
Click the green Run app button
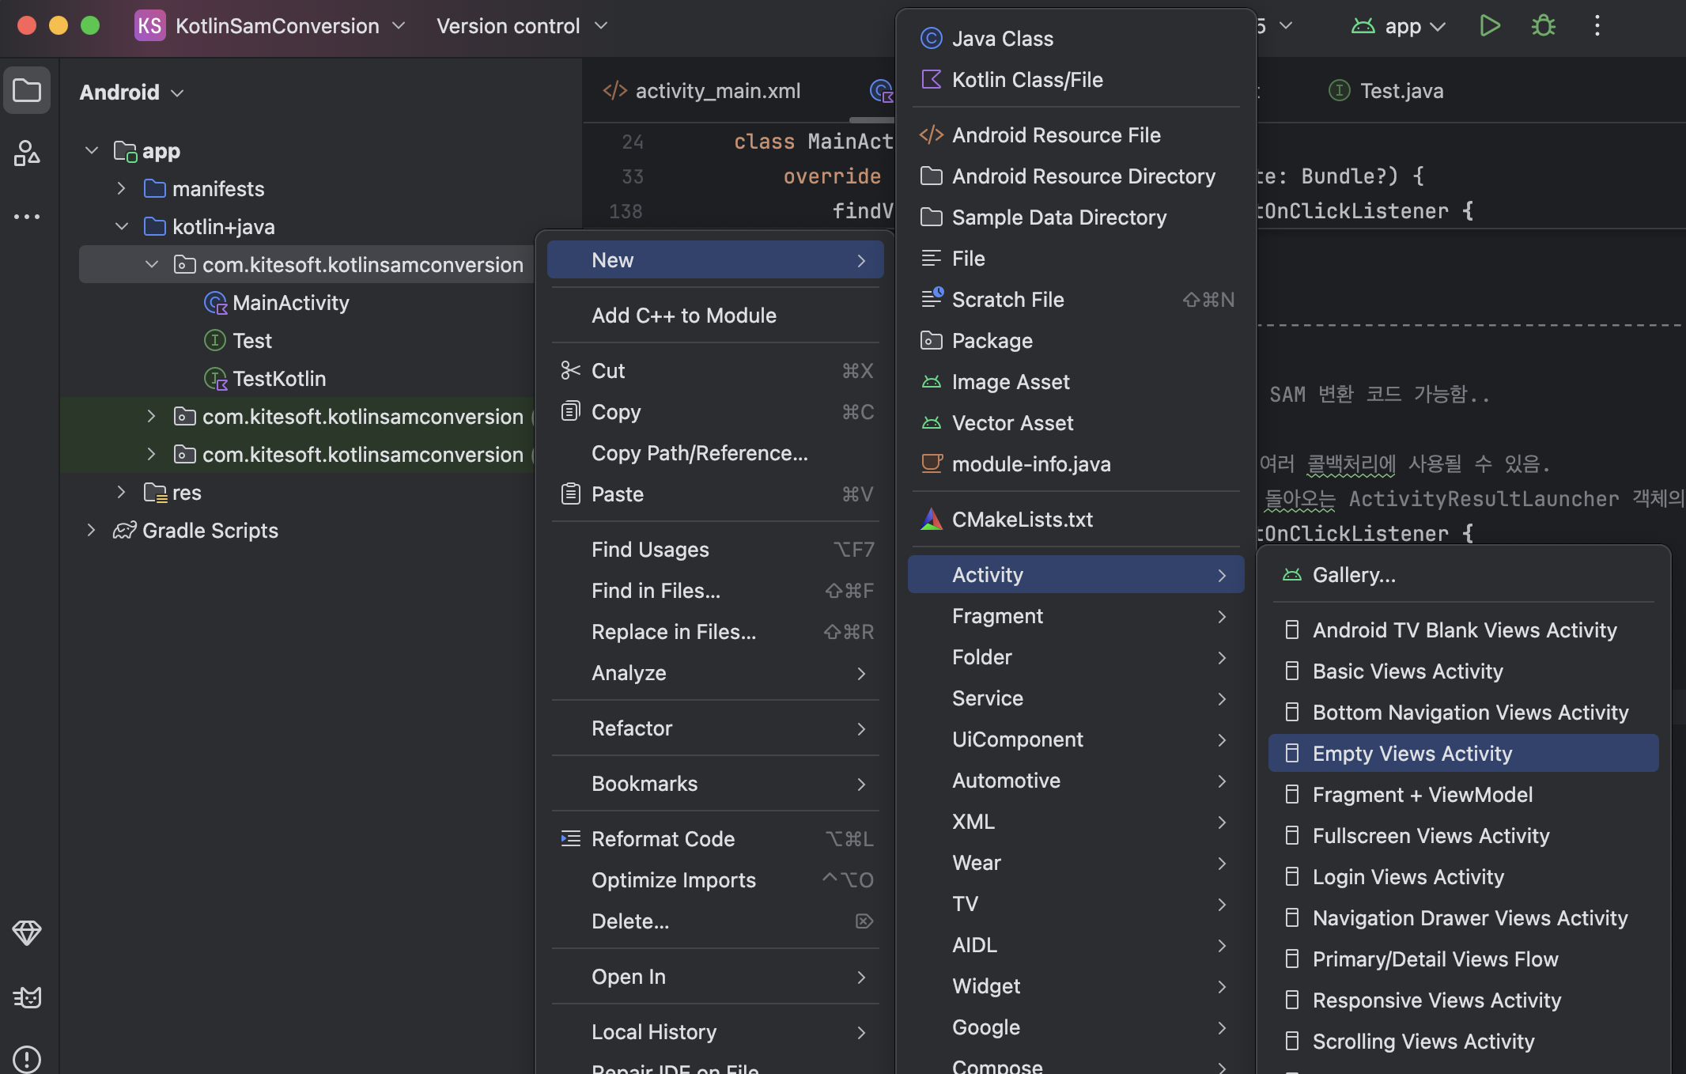pos(1489,26)
